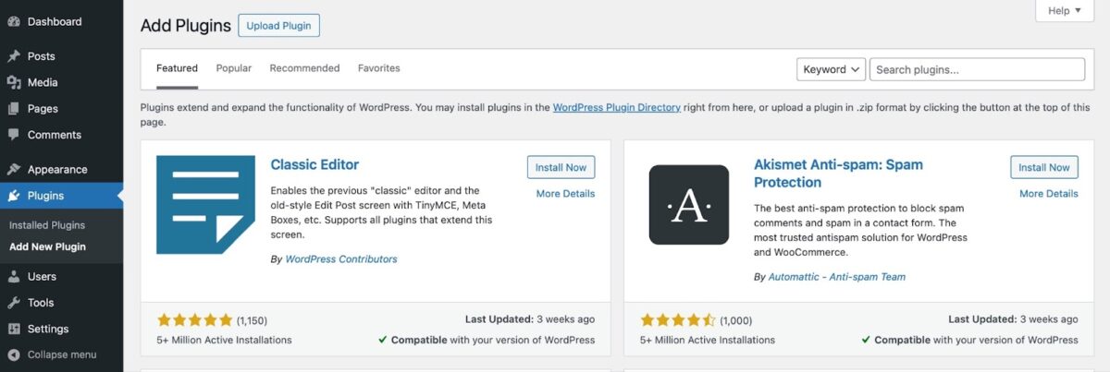
Task: Click the Settings sliders icon
Action: point(14,329)
